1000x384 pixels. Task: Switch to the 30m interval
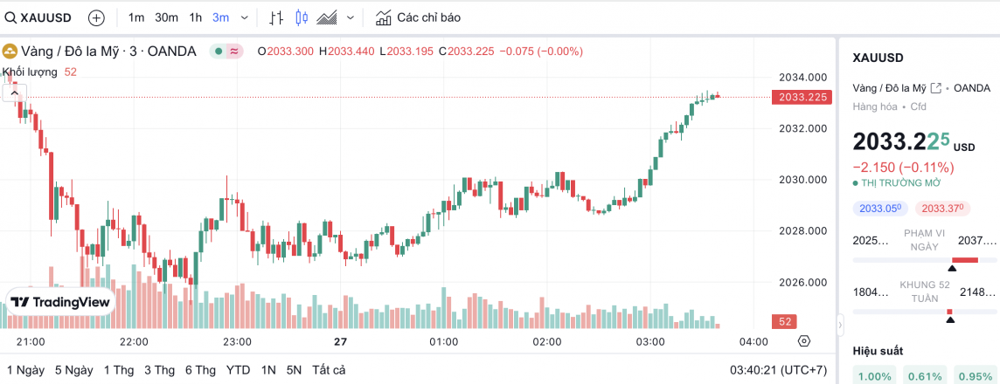[x=166, y=17]
